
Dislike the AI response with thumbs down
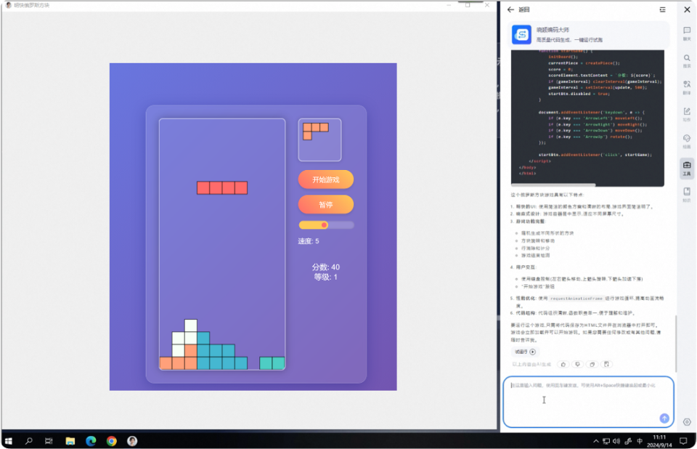coord(577,365)
